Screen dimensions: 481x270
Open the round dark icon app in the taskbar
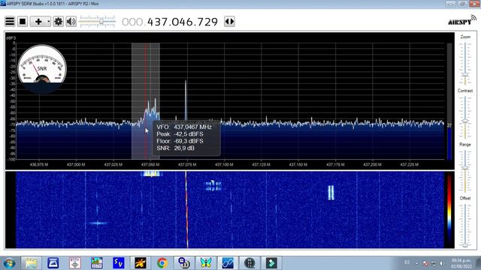pyautogui.click(x=250, y=263)
